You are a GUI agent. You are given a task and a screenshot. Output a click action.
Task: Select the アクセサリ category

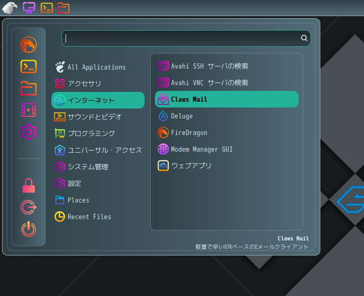tap(98, 84)
